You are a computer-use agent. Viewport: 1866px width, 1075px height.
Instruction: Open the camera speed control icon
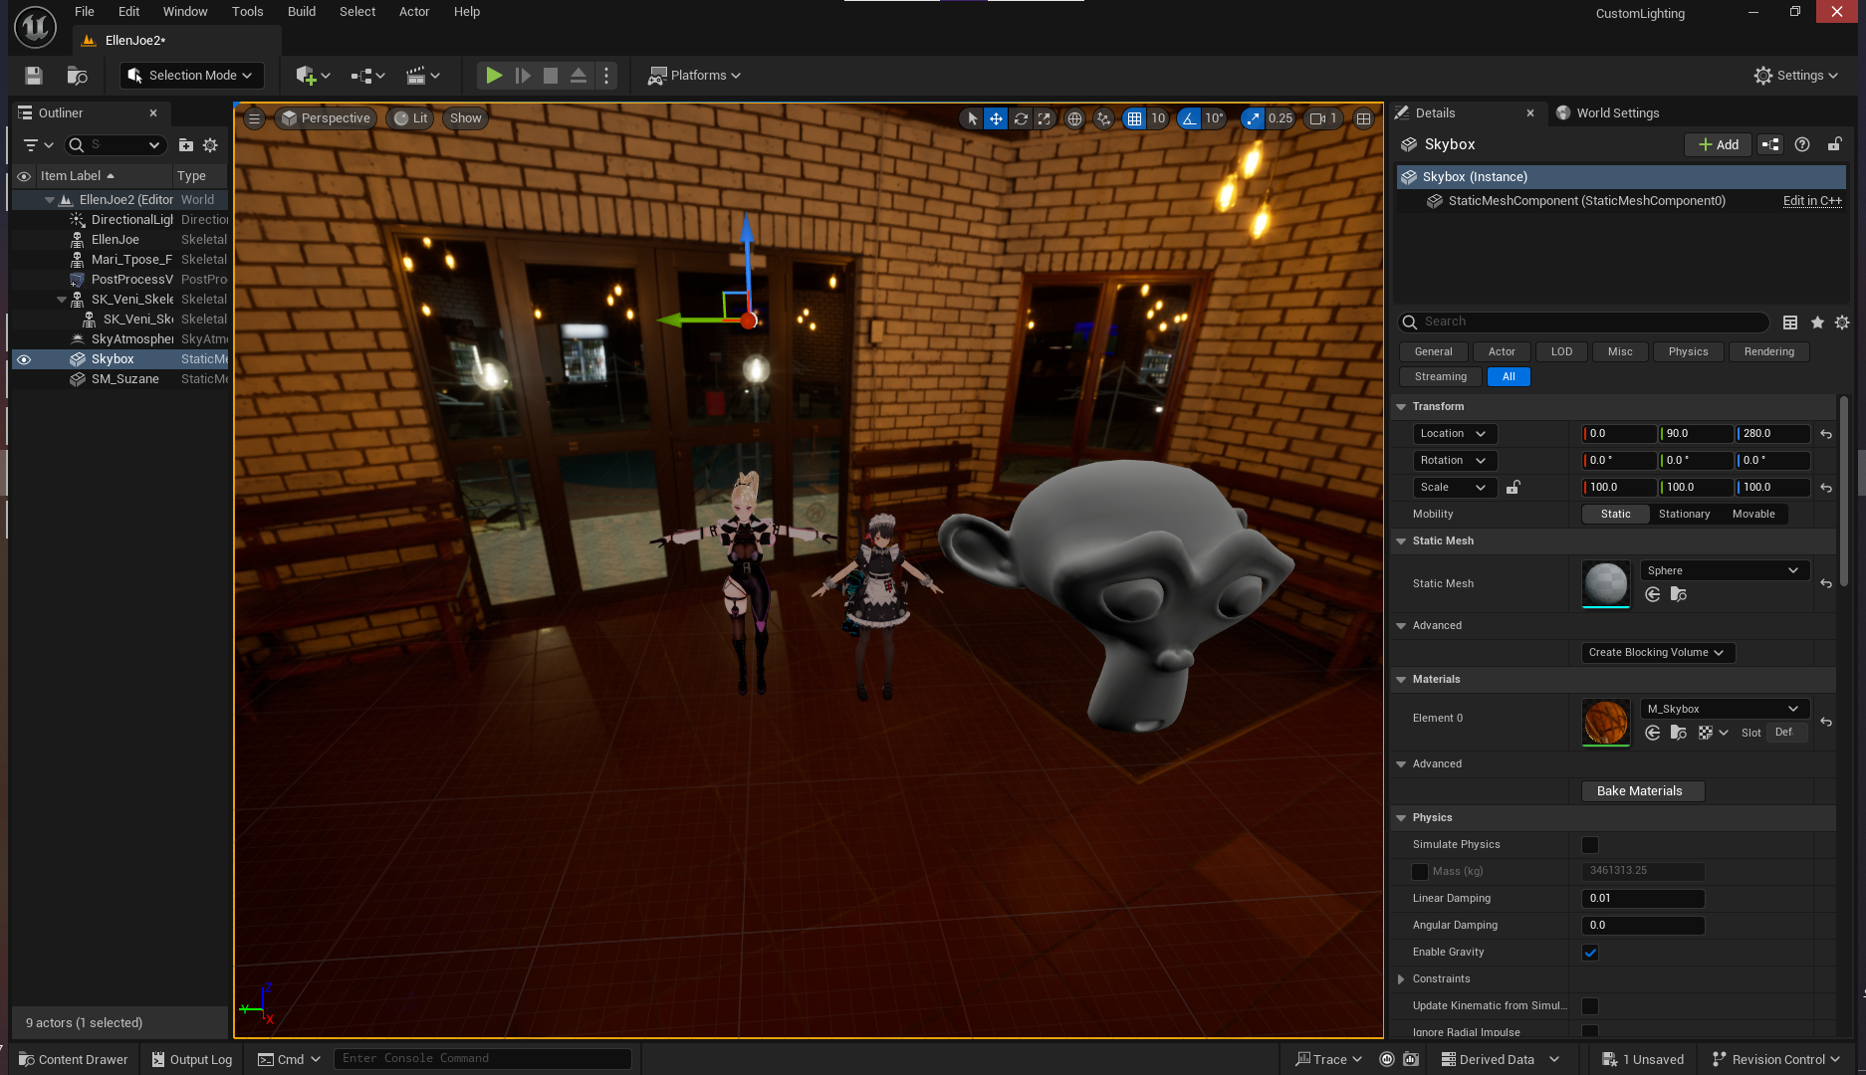[x=1323, y=118]
